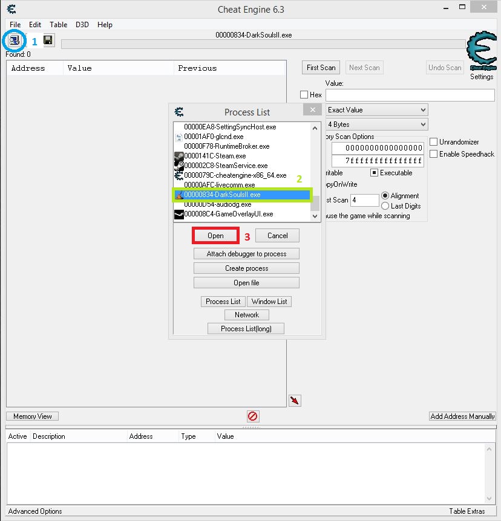Open Memory View
The image size is (501, 521).
[33, 416]
